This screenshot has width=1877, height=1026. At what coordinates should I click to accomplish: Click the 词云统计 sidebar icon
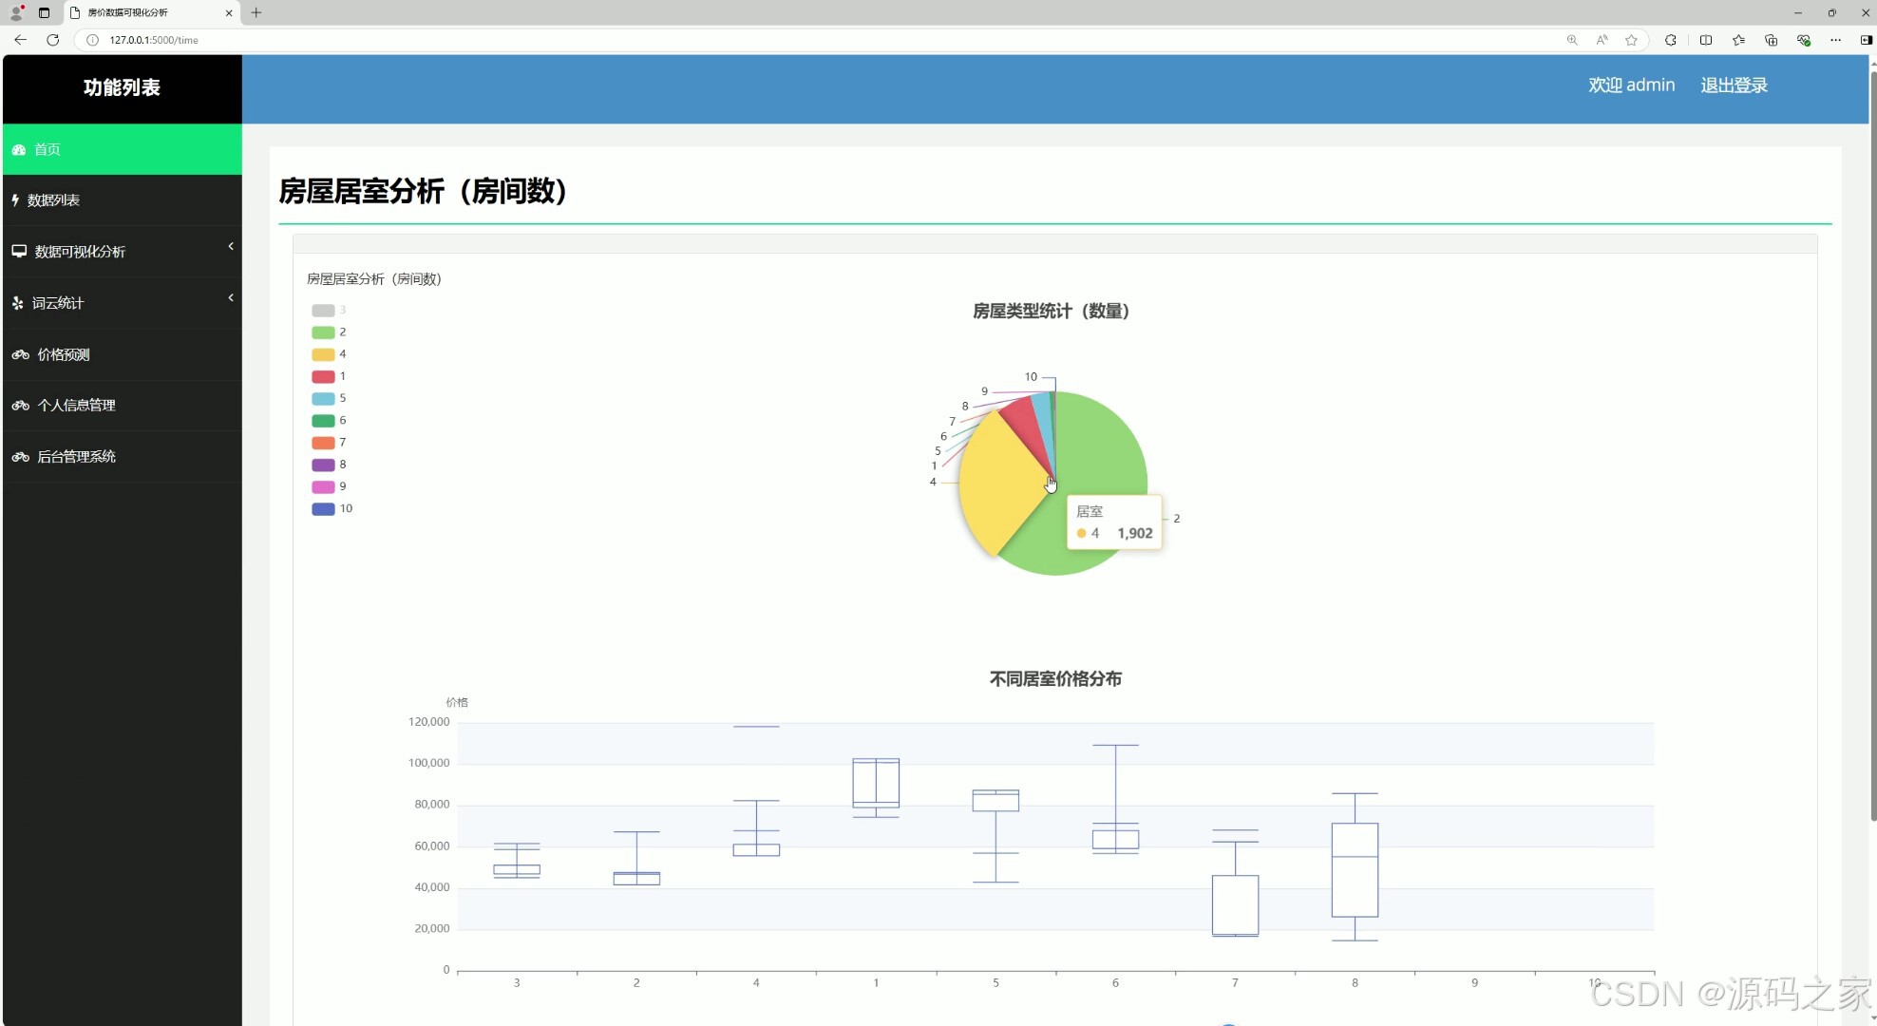[17, 303]
